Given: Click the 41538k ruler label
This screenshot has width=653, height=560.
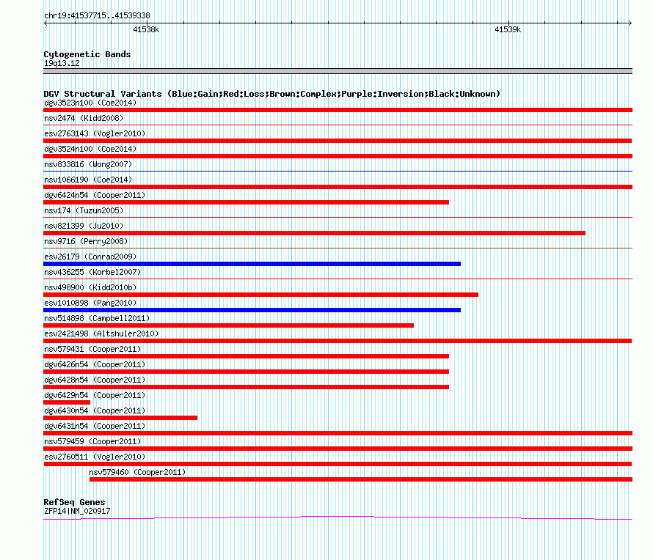Looking at the screenshot, I should click(146, 29).
